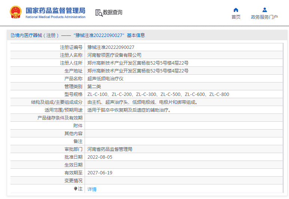Click National Medical Products Administration text
Image resolution: width=289 pixels, height=199 pixels.
tap(55, 17)
